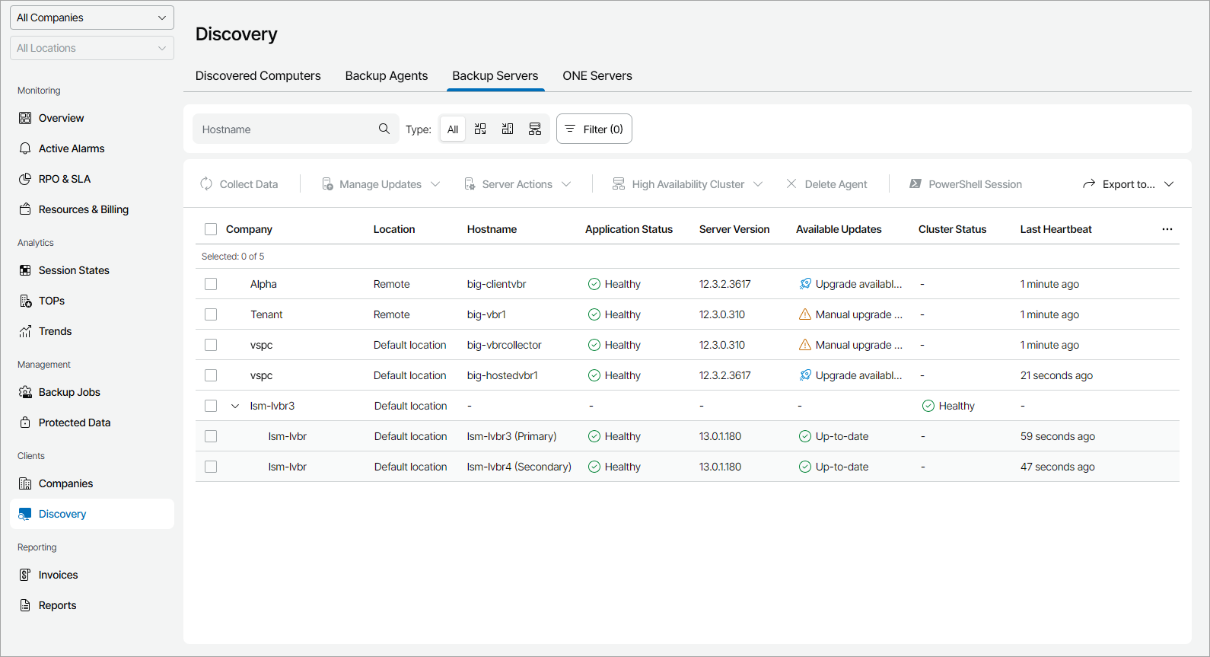Viewport: 1210px width, 657px height.
Task: Click the column options ellipsis icon
Action: 1167,229
